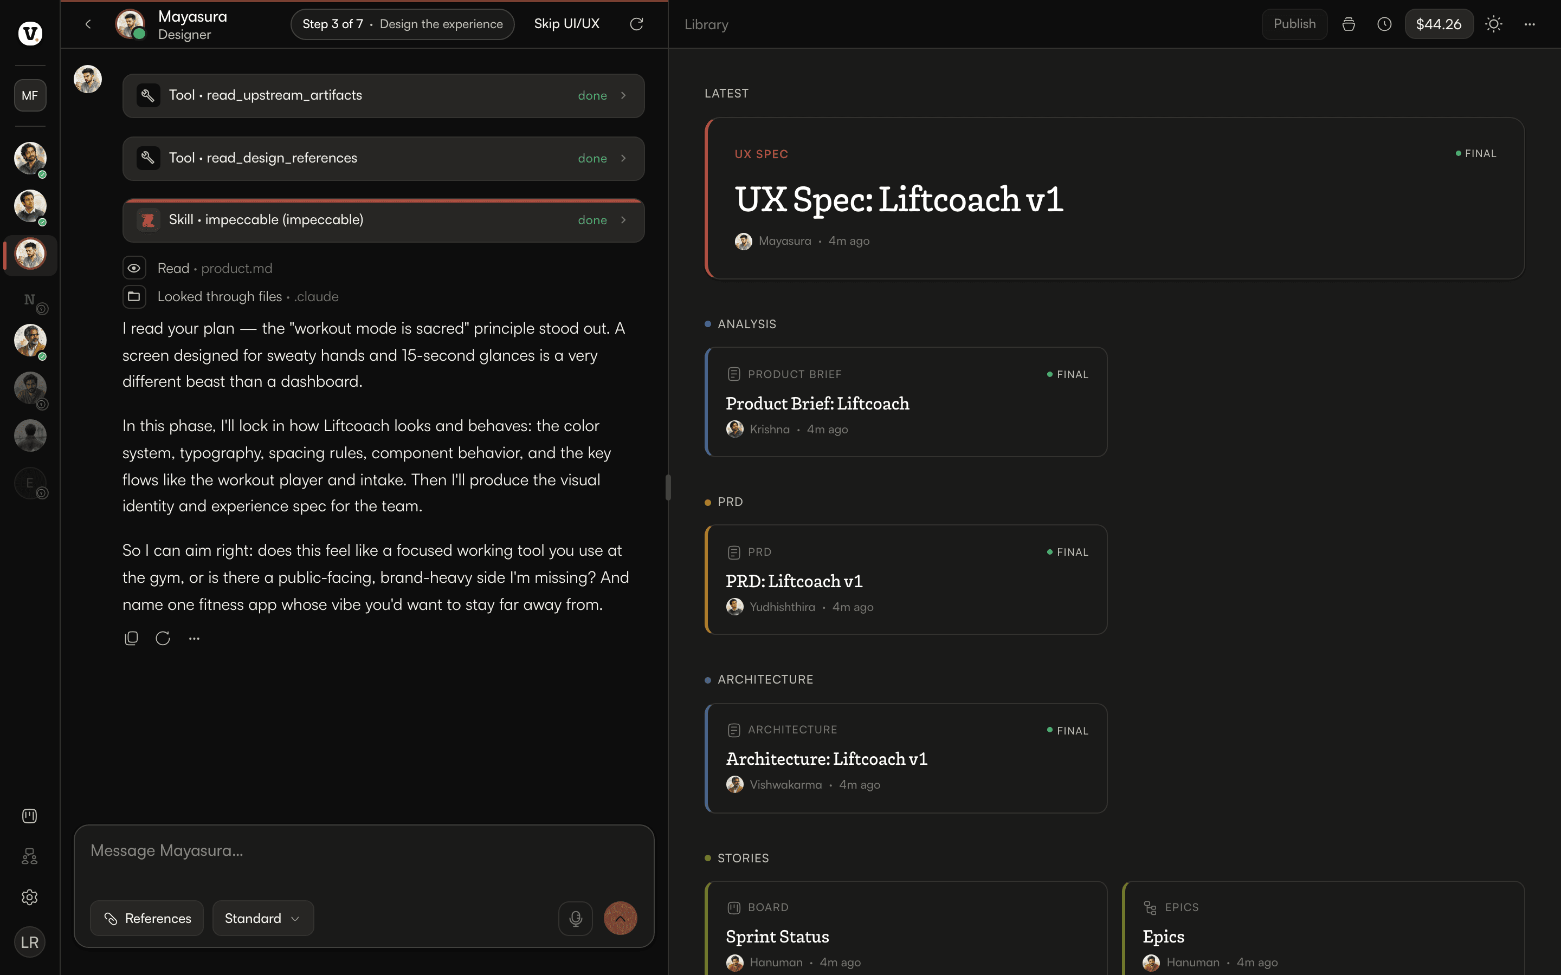This screenshot has height=975, width=1561.
Task: Open the team hierarchy icon in sidebar
Action: pos(30,856)
